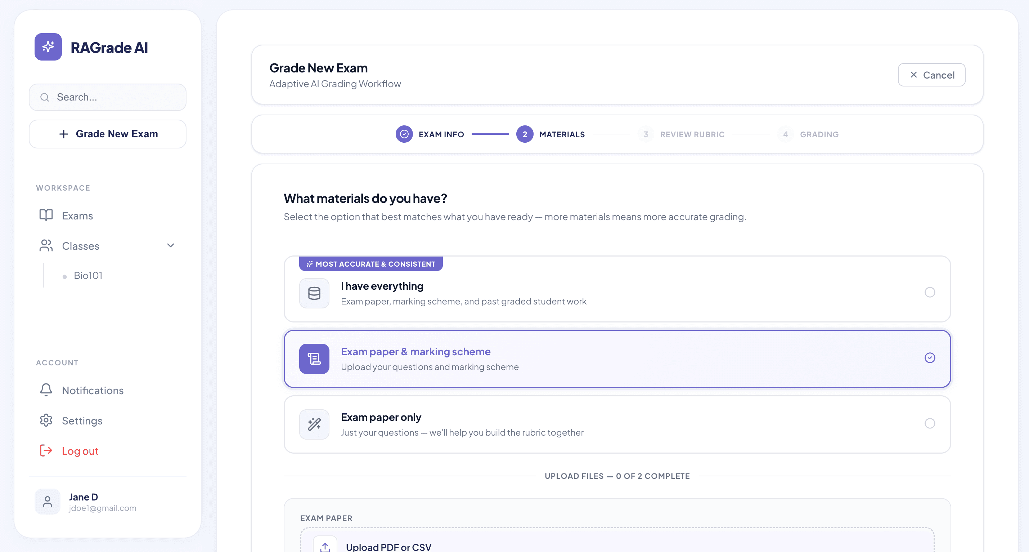
Task: Click the jdoe1@gmail.com email text
Action: 102,508
